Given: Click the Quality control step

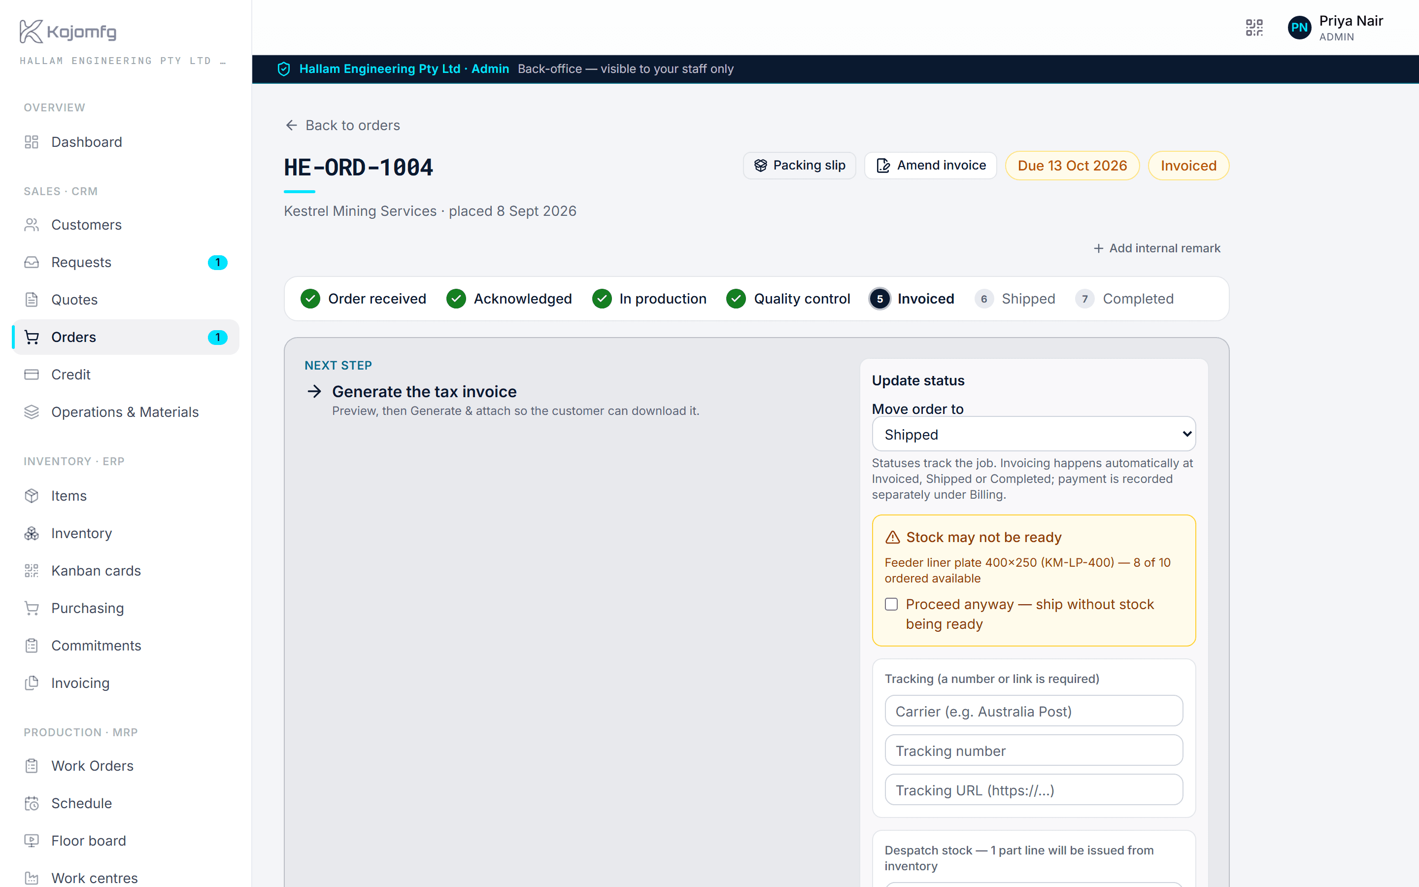Looking at the screenshot, I should pyautogui.click(x=788, y=299).
